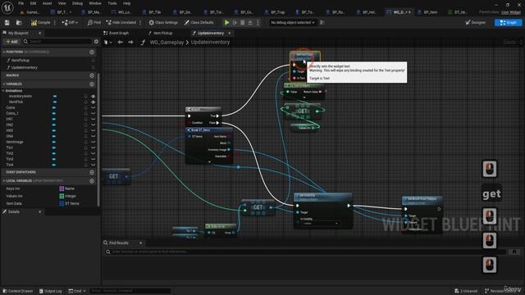Add a new function with the Functions plus icon
The image size is (525, 295).
point(92,52)
